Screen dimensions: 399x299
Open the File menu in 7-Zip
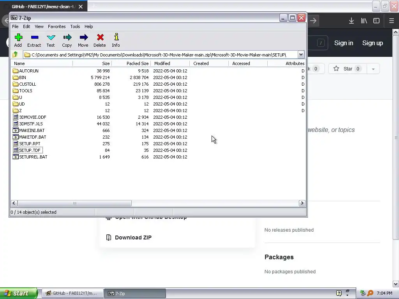point(15,26)
